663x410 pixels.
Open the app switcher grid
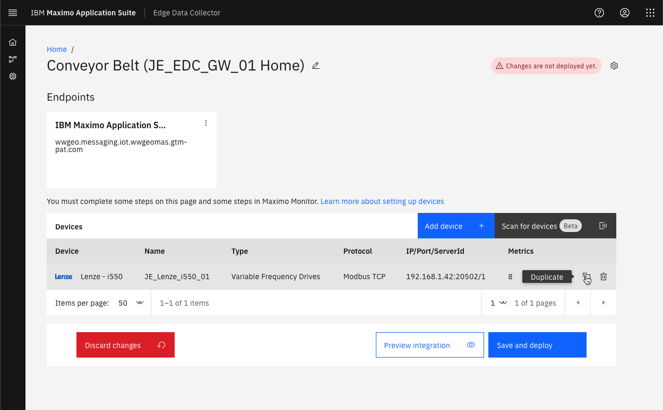(650, 13)
